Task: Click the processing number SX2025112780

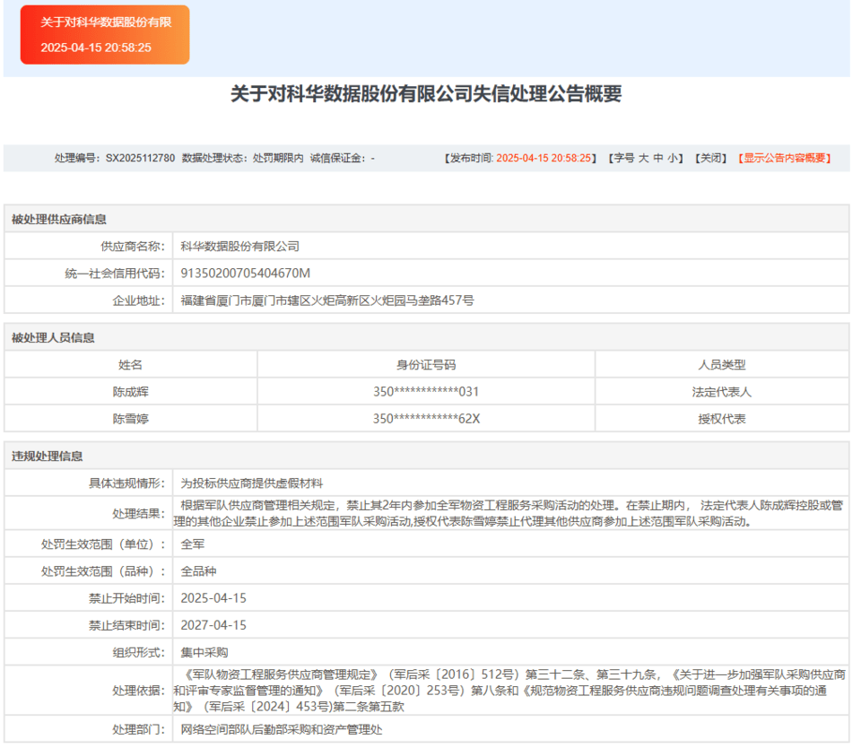Action: pos(140,158)
